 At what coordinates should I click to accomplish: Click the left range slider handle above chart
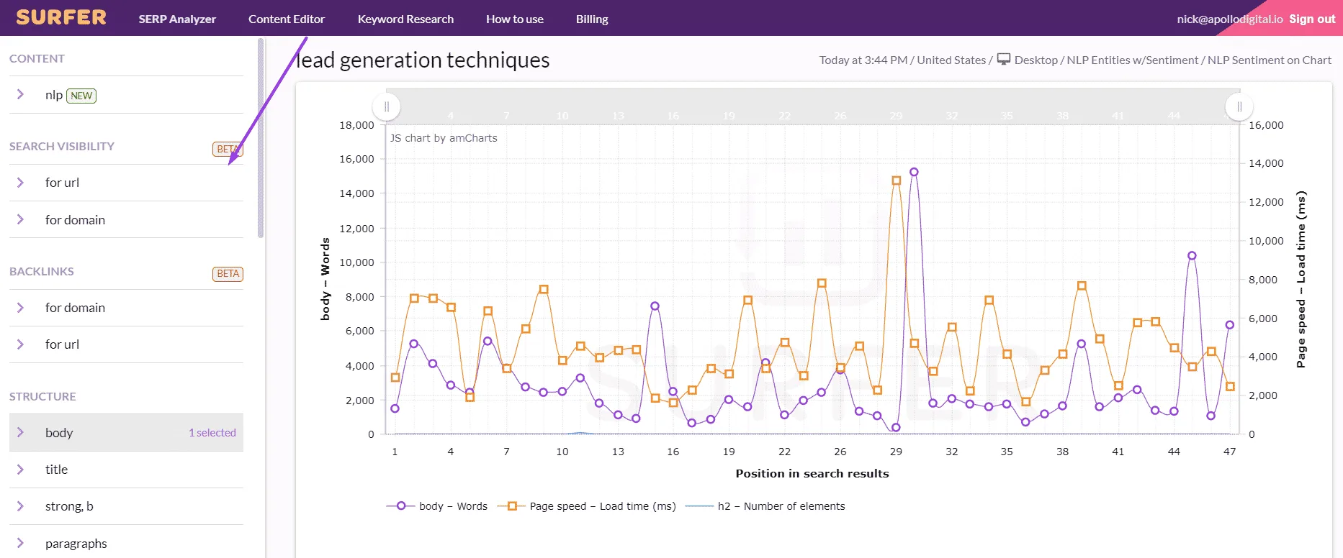387,107
